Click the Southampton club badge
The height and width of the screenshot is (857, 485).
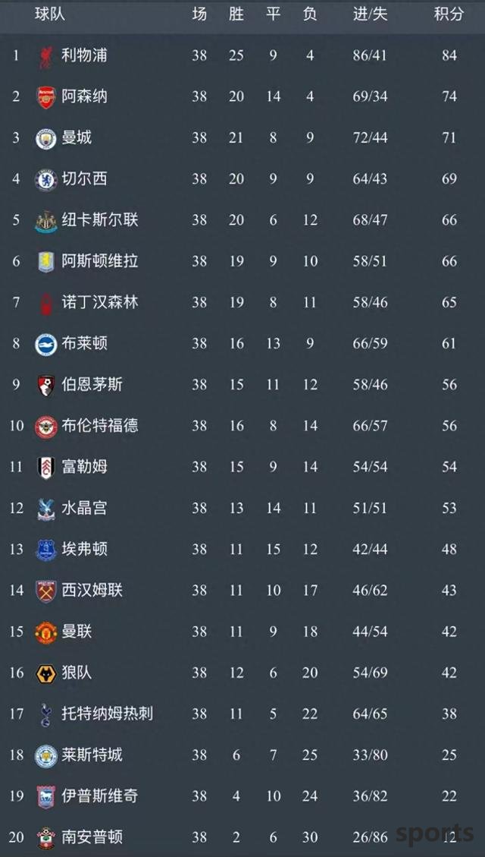45,838
